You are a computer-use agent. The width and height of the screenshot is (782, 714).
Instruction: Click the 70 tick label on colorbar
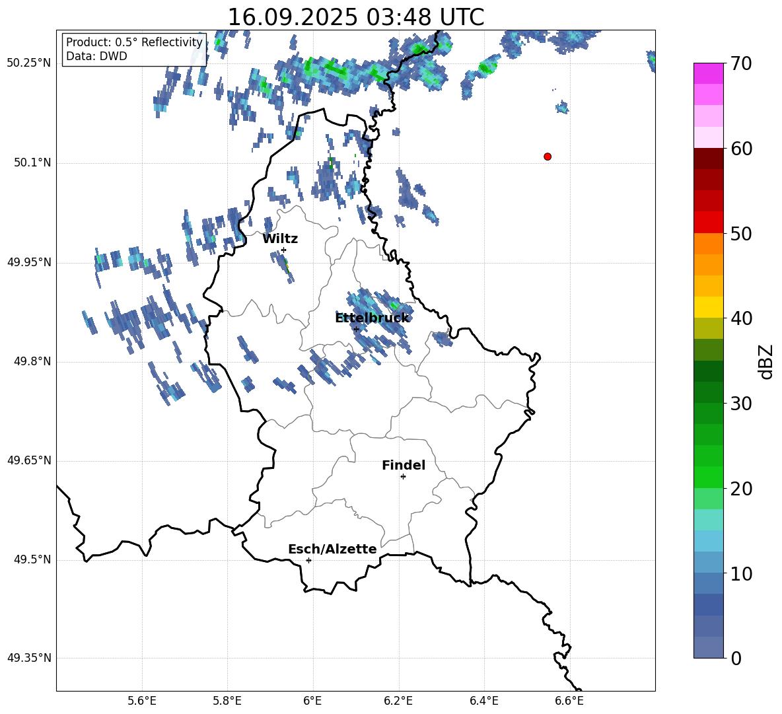(741, 63)
